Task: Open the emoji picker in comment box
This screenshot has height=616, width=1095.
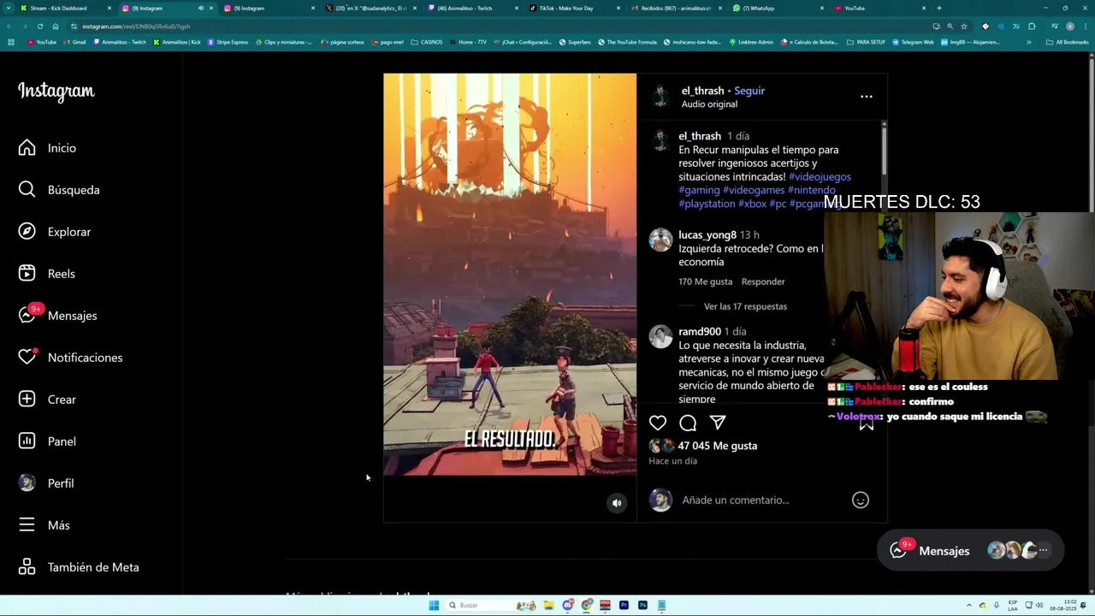Action: [861, 500]
